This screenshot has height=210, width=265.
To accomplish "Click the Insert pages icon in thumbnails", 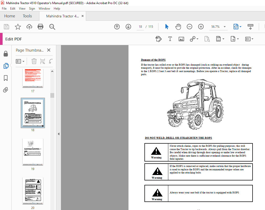I will click(x=43, y=61).
